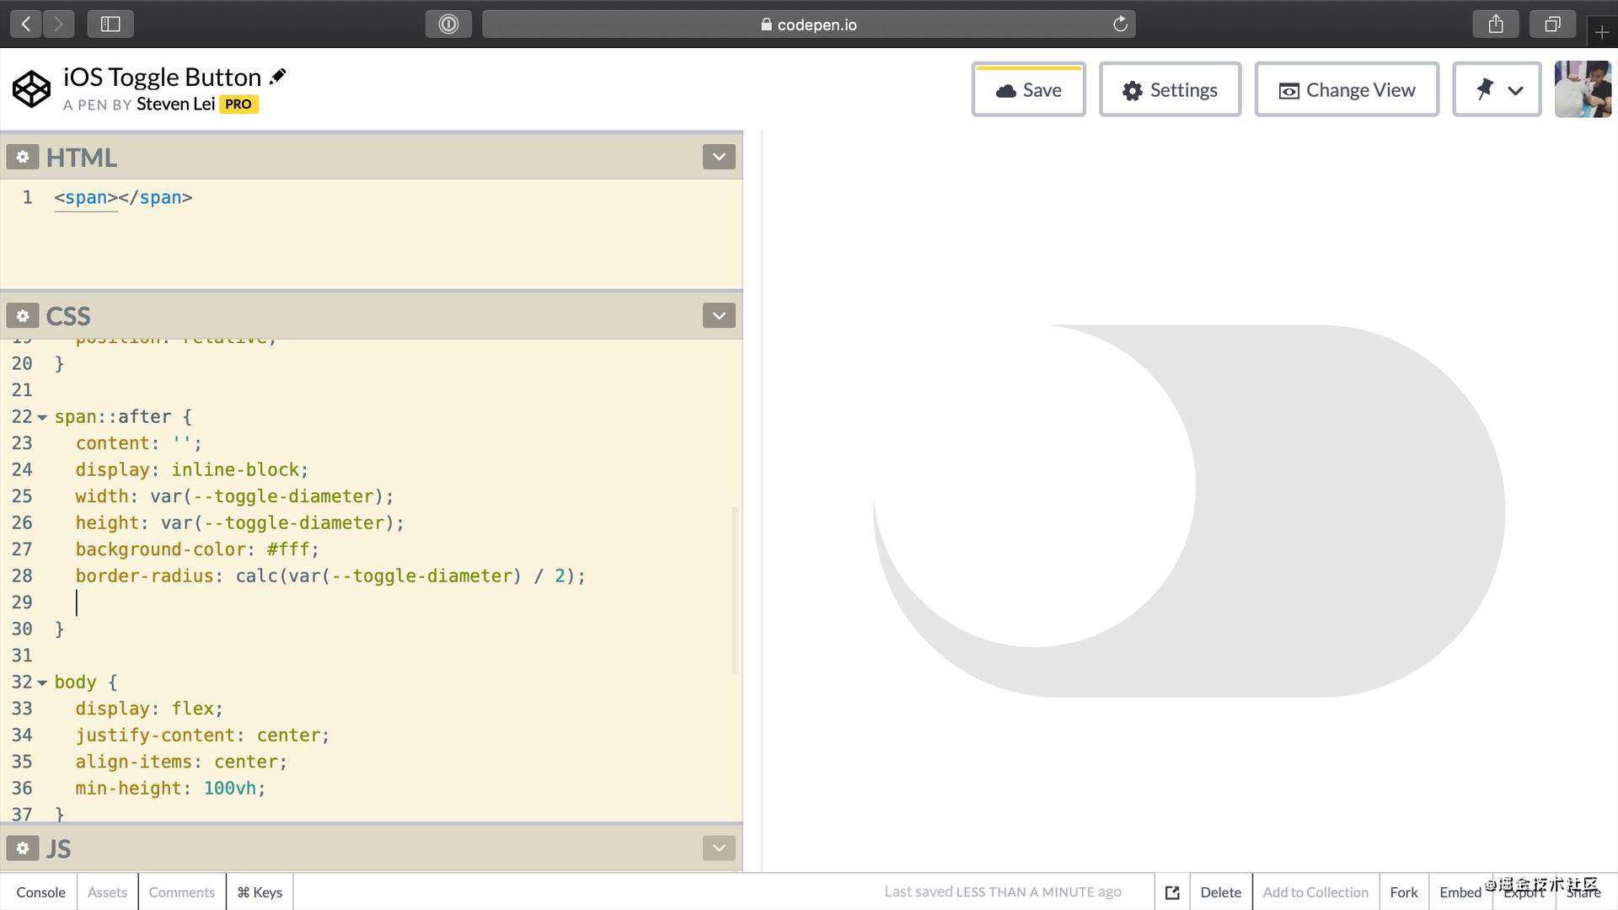Click 'display: flex;' on line 33

pyautogui.click(x=149, y=709)
